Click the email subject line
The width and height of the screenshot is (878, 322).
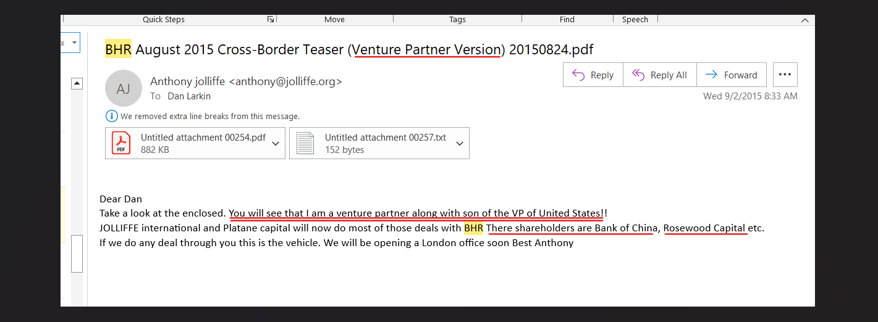click(x=349, y=49)
